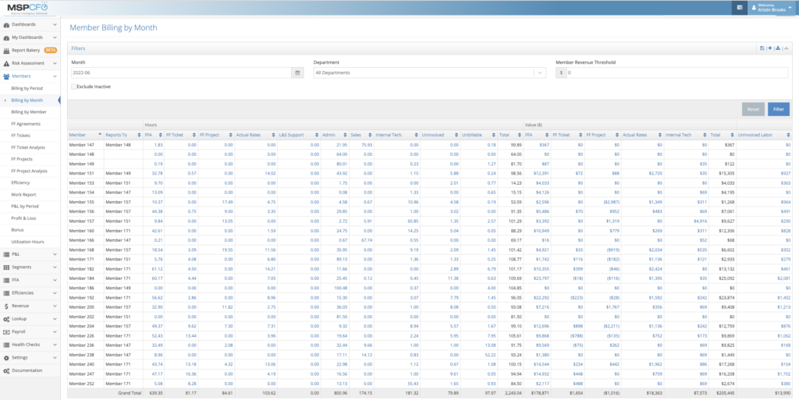
Task: Sort by Member column
Action: pos(85,135)
